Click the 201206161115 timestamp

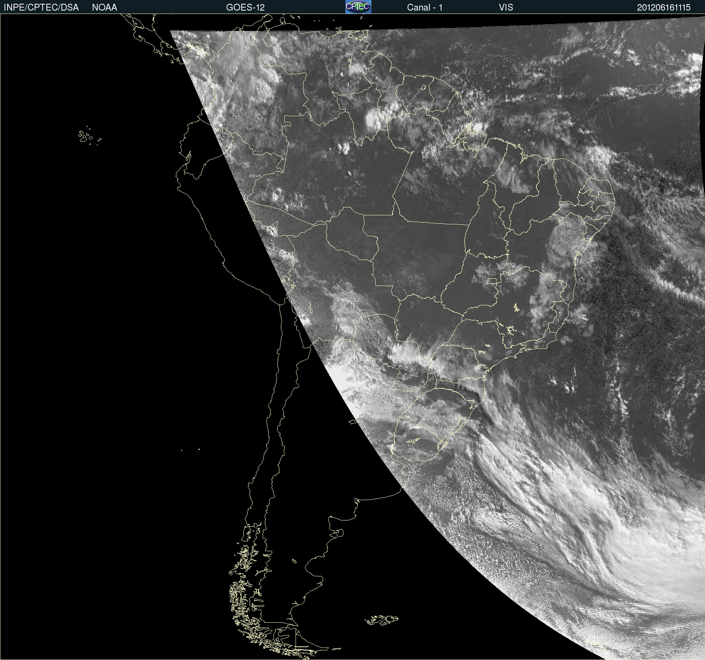[664, 8]
